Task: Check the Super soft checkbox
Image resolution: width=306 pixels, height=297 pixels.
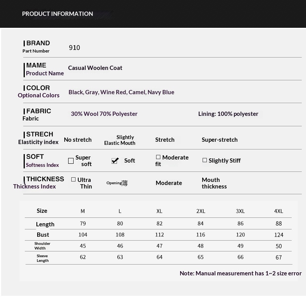Action: click(71, 161)
